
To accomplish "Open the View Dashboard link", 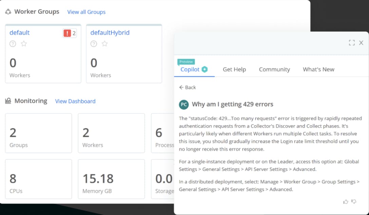I will (75, 101).
